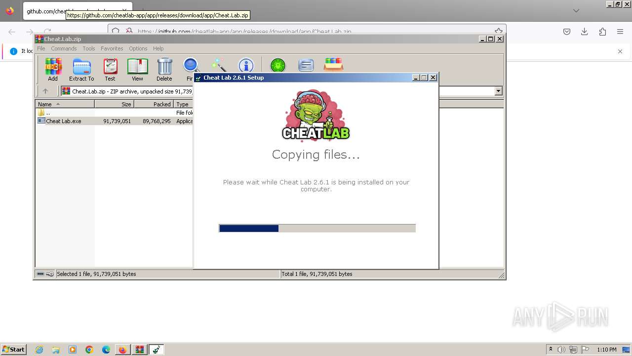Click the VirusScan green bug icon

pos(278,65)
